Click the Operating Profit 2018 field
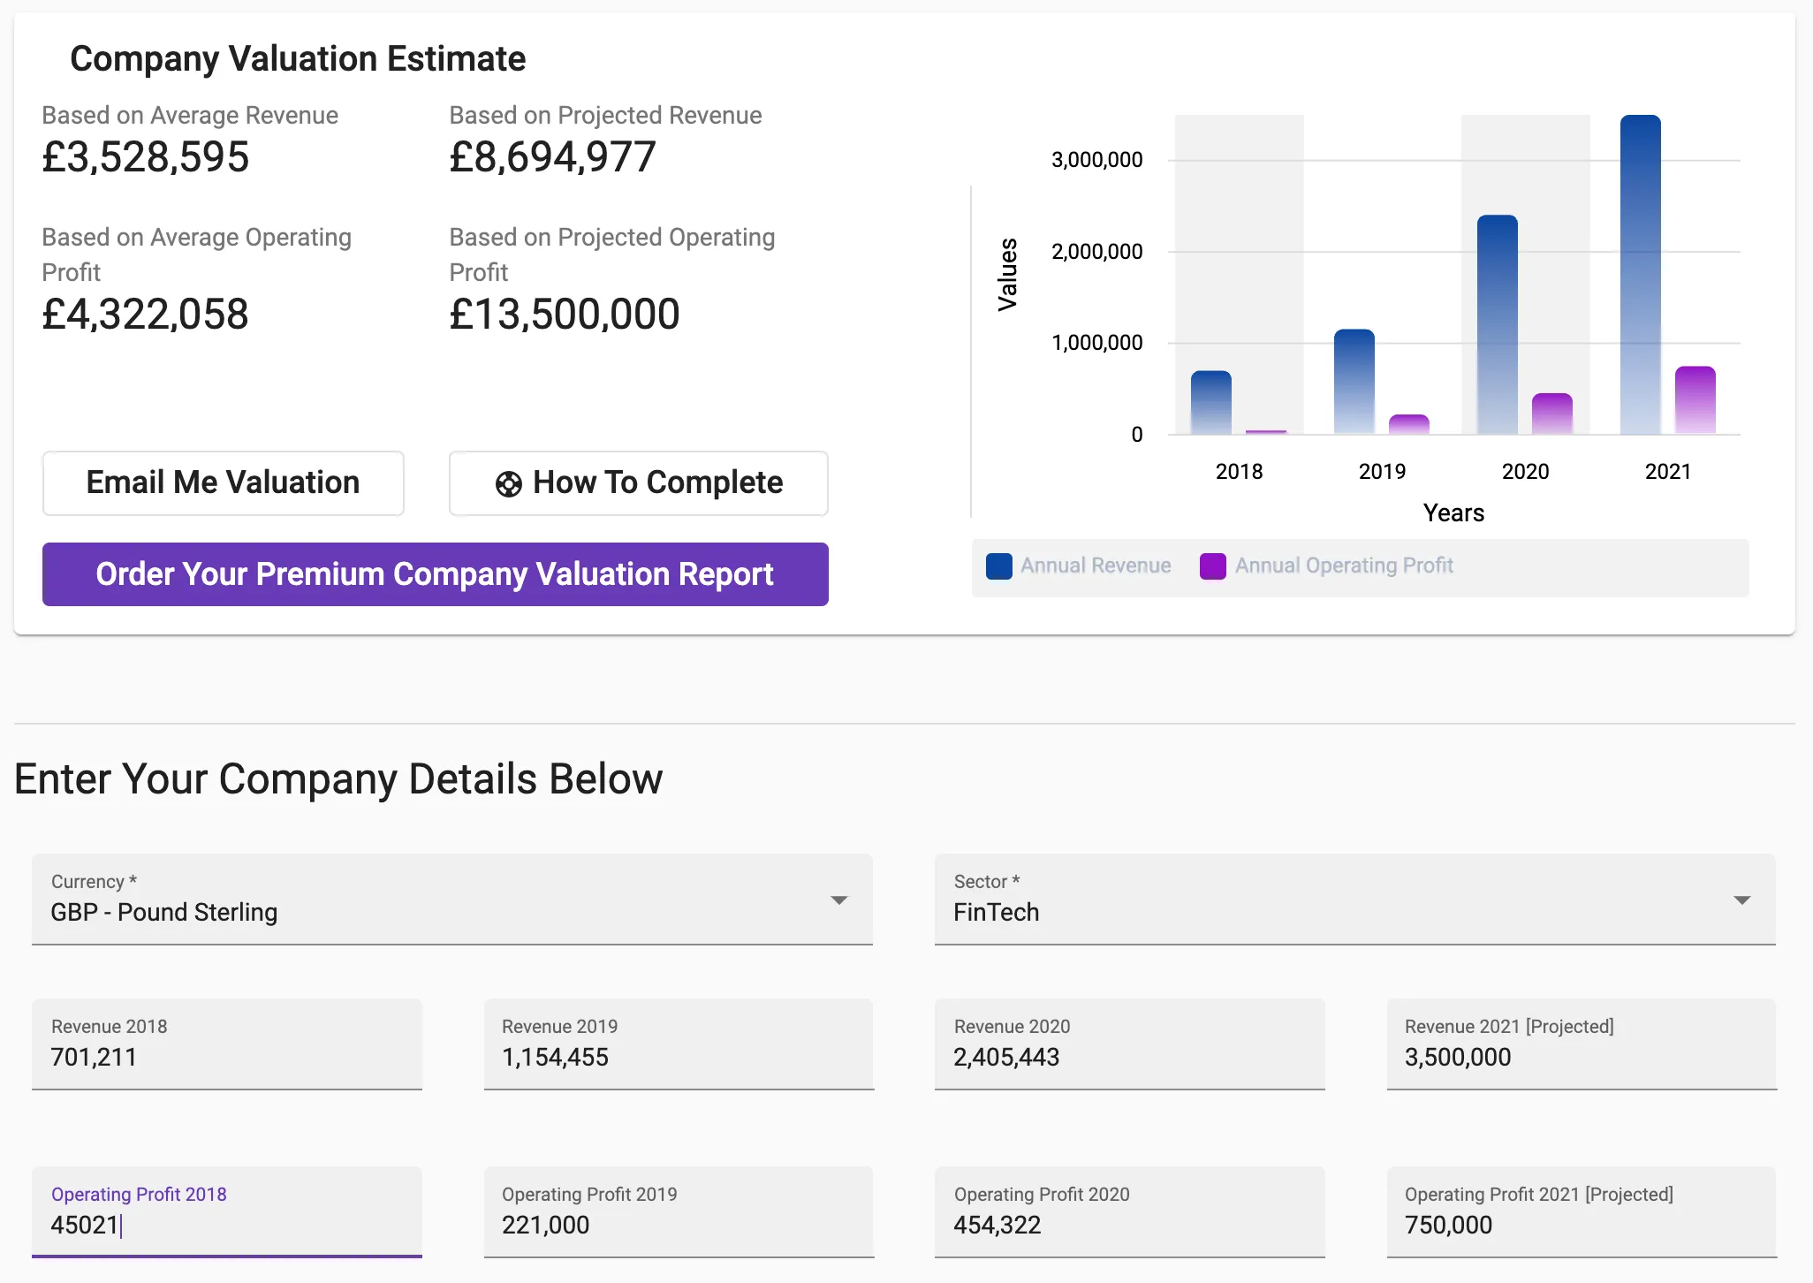The image size is (1813, 1283). point(226,1226)
